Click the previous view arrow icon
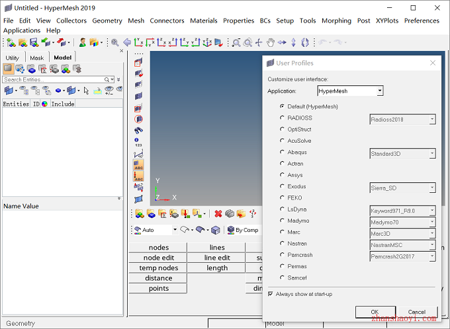Screen dimensions: 450x329 click(x=127, y=43)
